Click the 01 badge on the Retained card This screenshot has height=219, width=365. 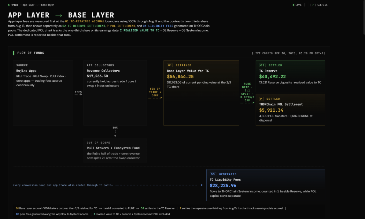(170, 65)
